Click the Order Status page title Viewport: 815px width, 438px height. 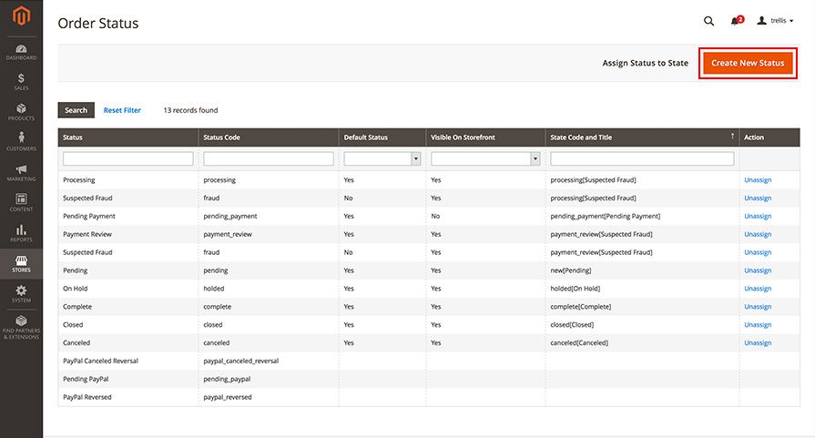click(x=98, y=24)
